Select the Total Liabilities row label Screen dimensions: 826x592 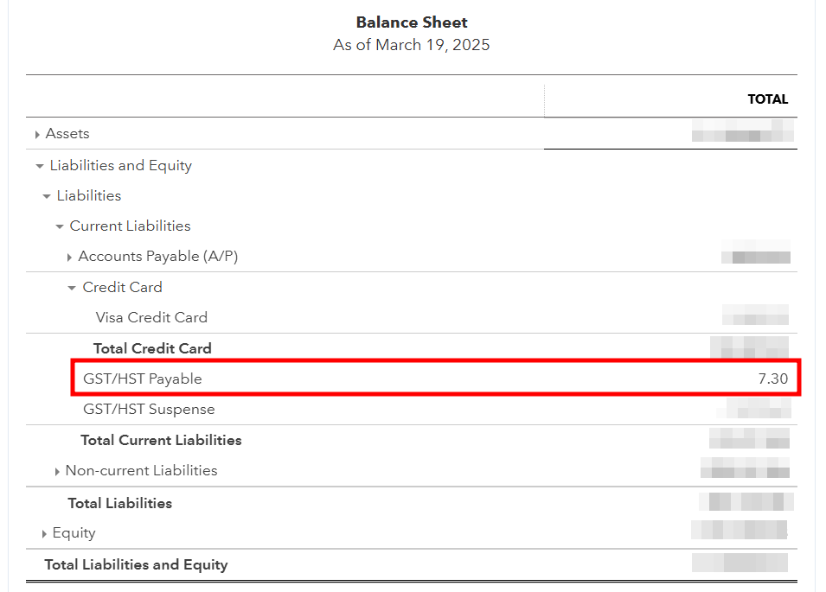[119, 503]
